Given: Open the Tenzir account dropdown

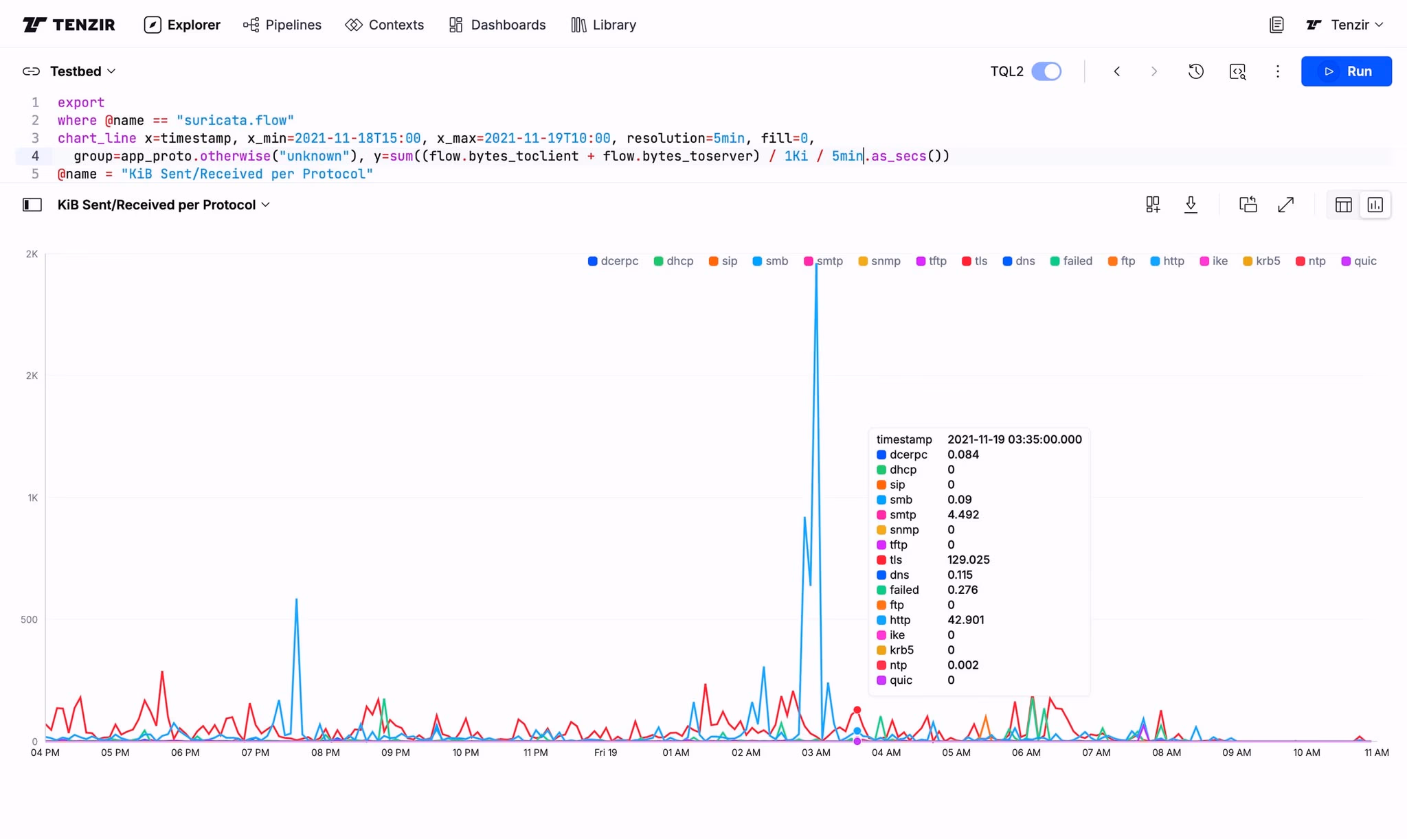Looking at the screenshot, I should pyautogui.click(x=1344, y=25).
